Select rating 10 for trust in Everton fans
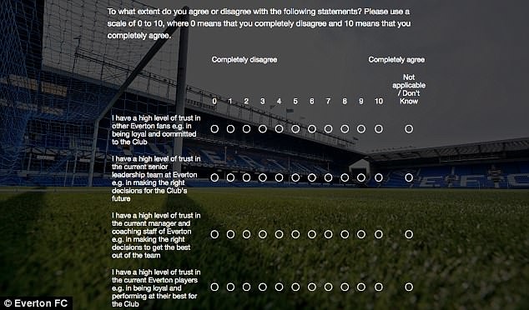 pos(379,128)
